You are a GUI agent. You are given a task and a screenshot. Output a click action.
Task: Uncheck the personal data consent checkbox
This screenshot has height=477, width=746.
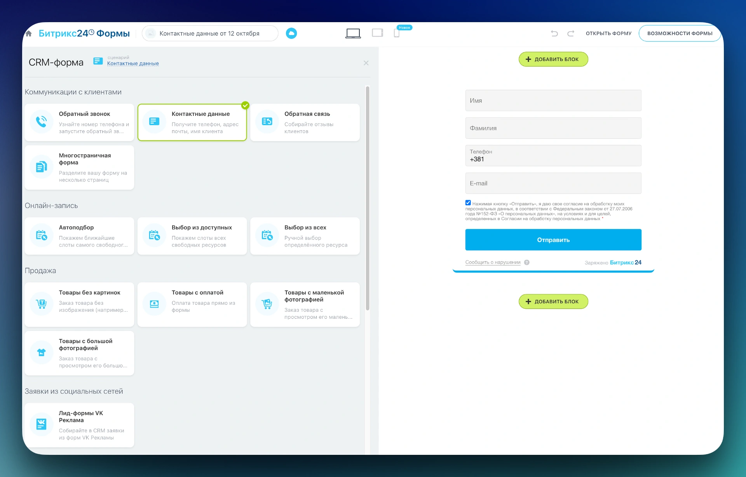468,202
